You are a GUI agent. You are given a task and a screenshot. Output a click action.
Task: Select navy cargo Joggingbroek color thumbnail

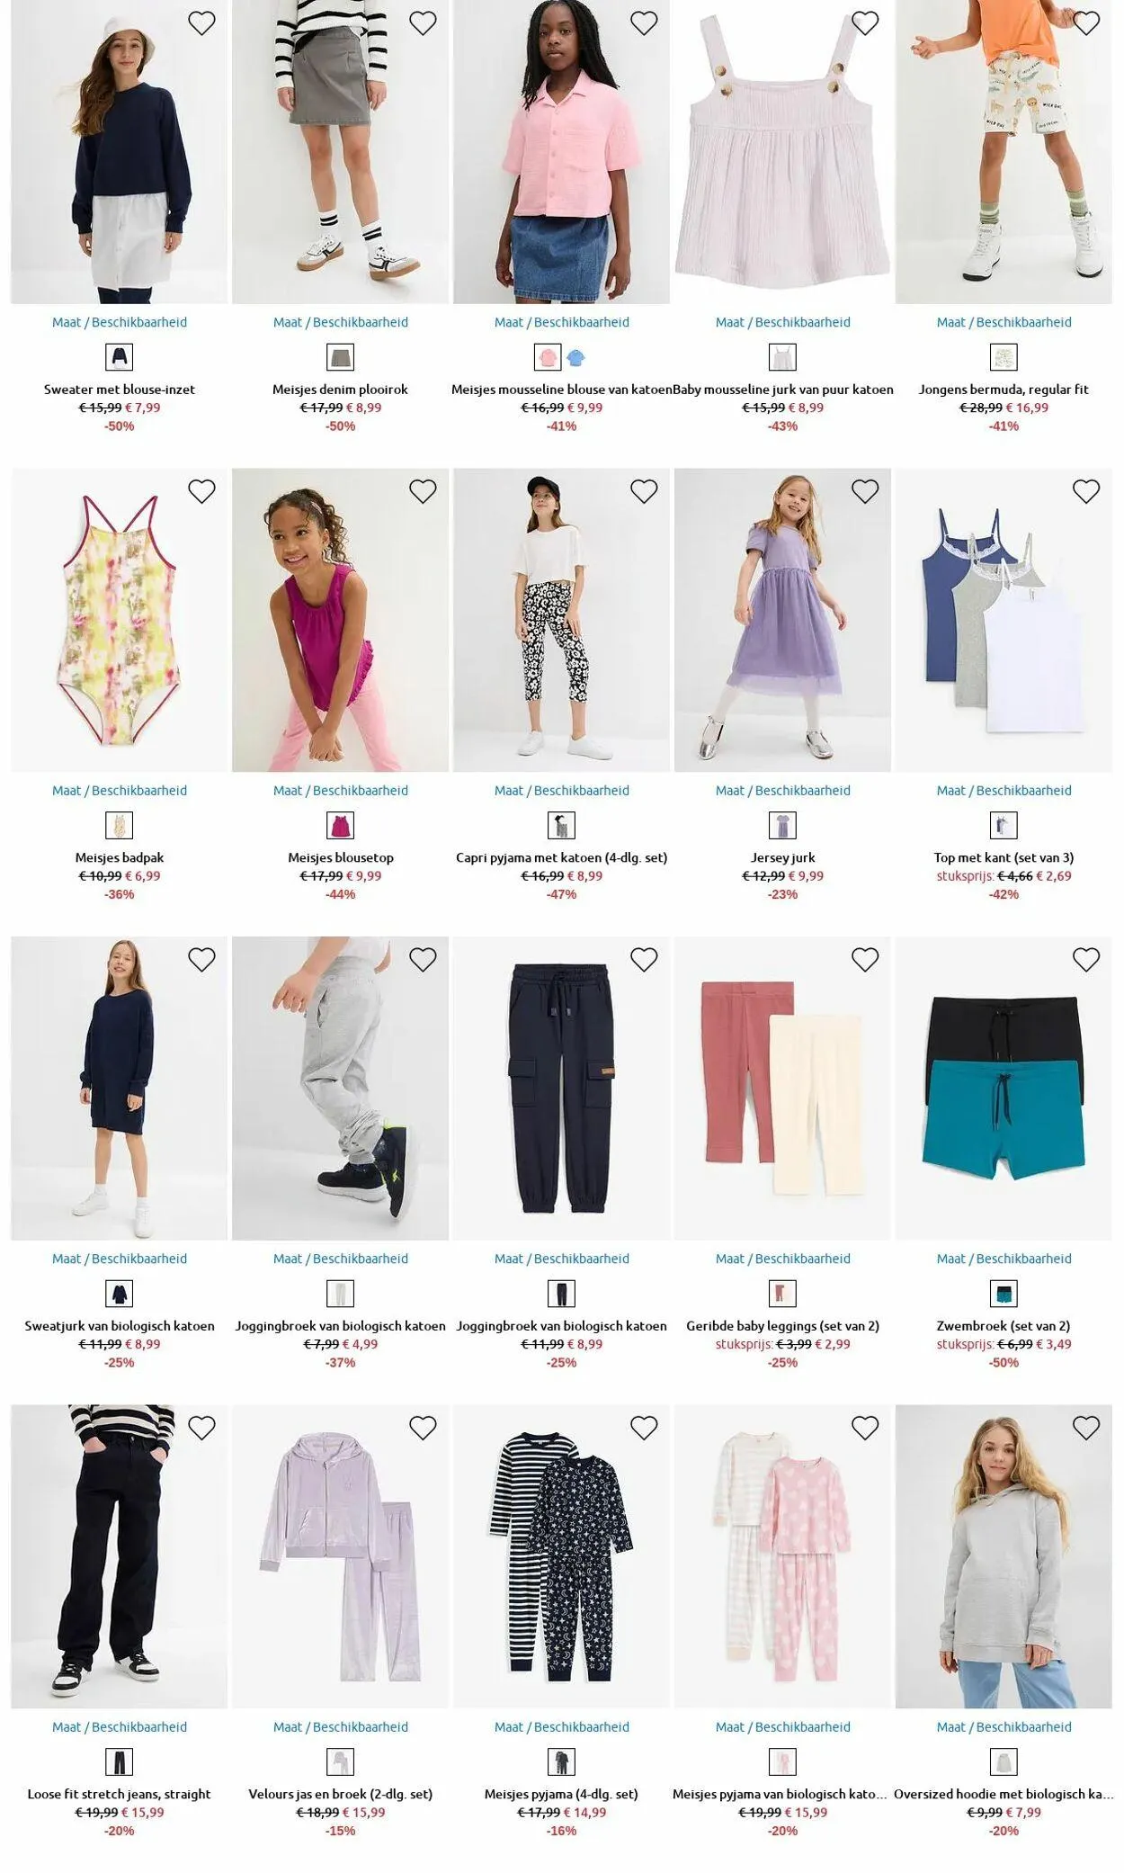pos(562,1294)
